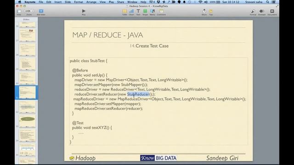Open the Share toolbar menu
Image resolution: width=294 pixels, height=165 pixels.
(x=204, y=11)
